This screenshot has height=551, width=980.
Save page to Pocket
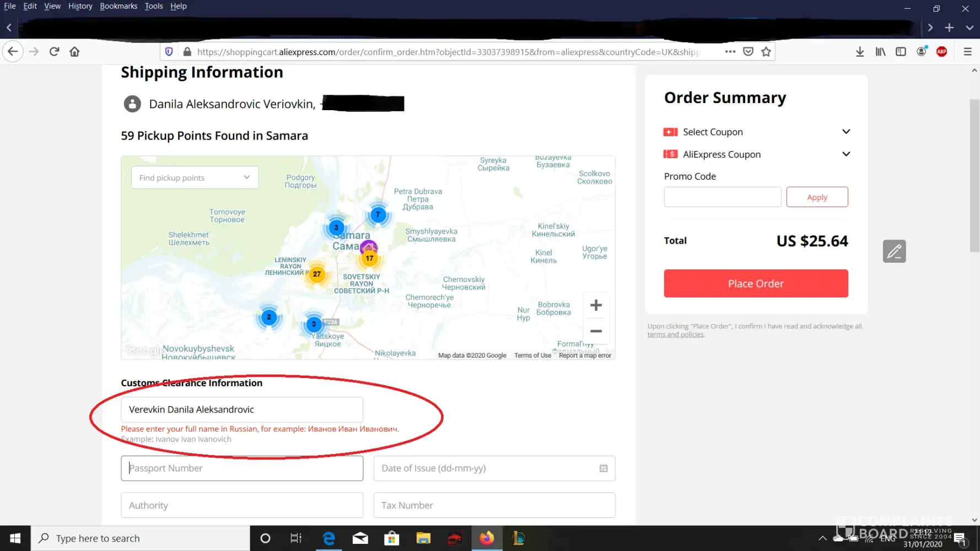click(x=748, y=52)
